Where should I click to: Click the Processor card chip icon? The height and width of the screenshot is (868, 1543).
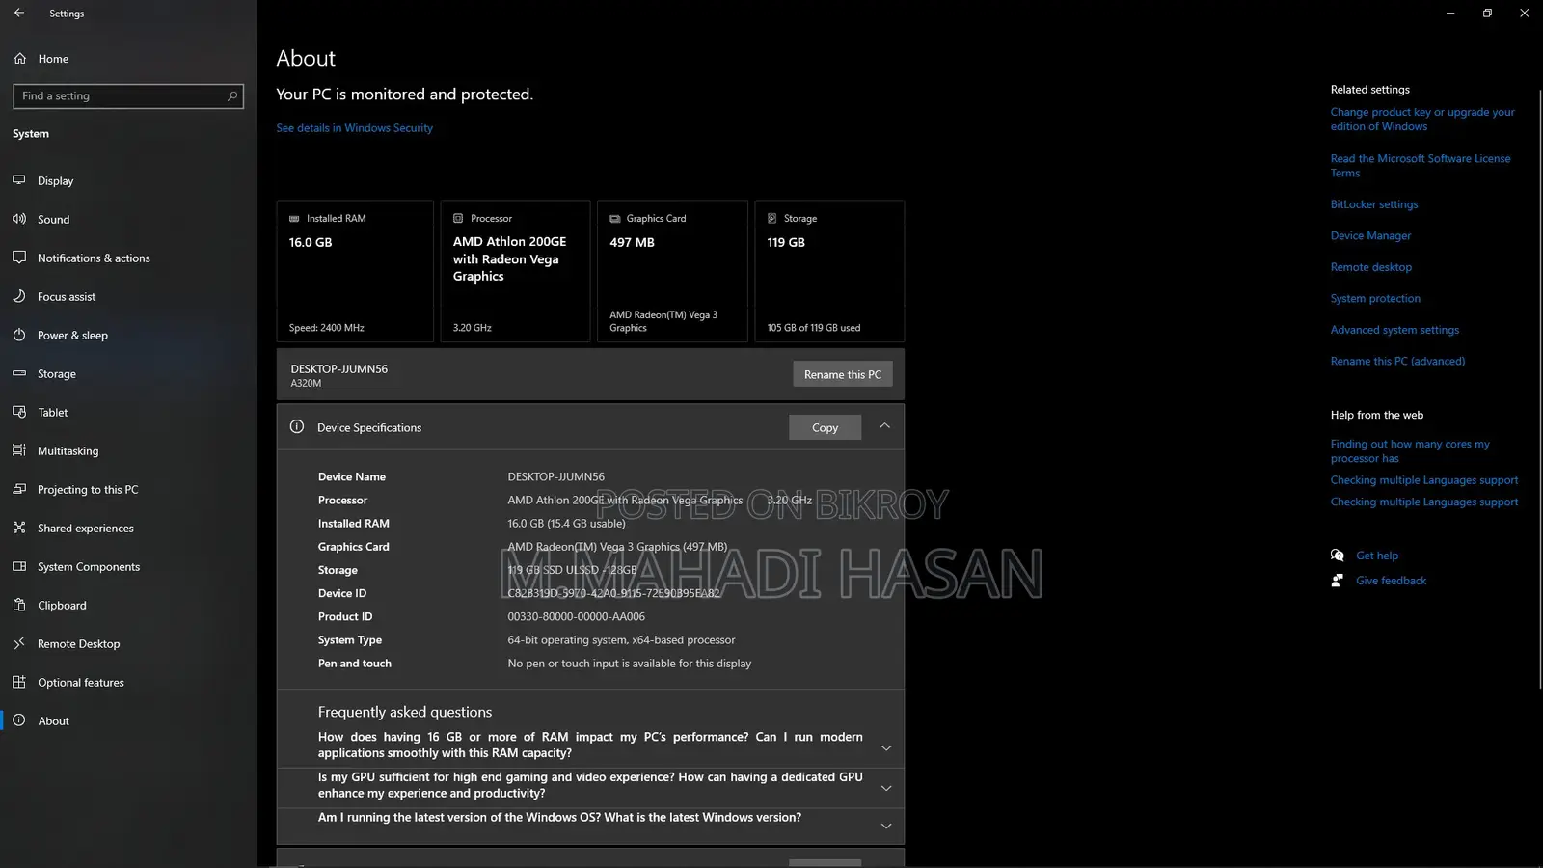click(458, 219)
